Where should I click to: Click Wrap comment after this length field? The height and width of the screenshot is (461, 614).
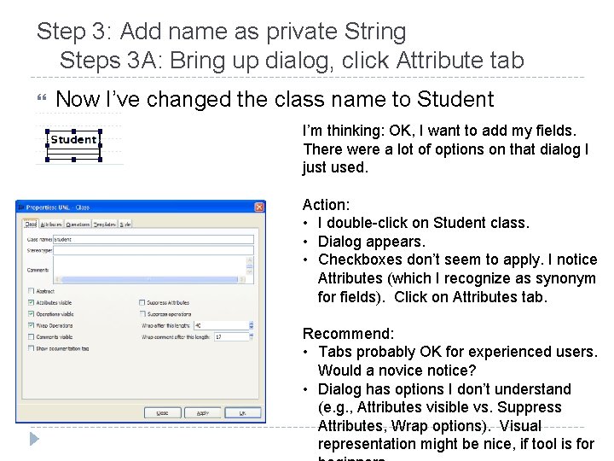231,336
